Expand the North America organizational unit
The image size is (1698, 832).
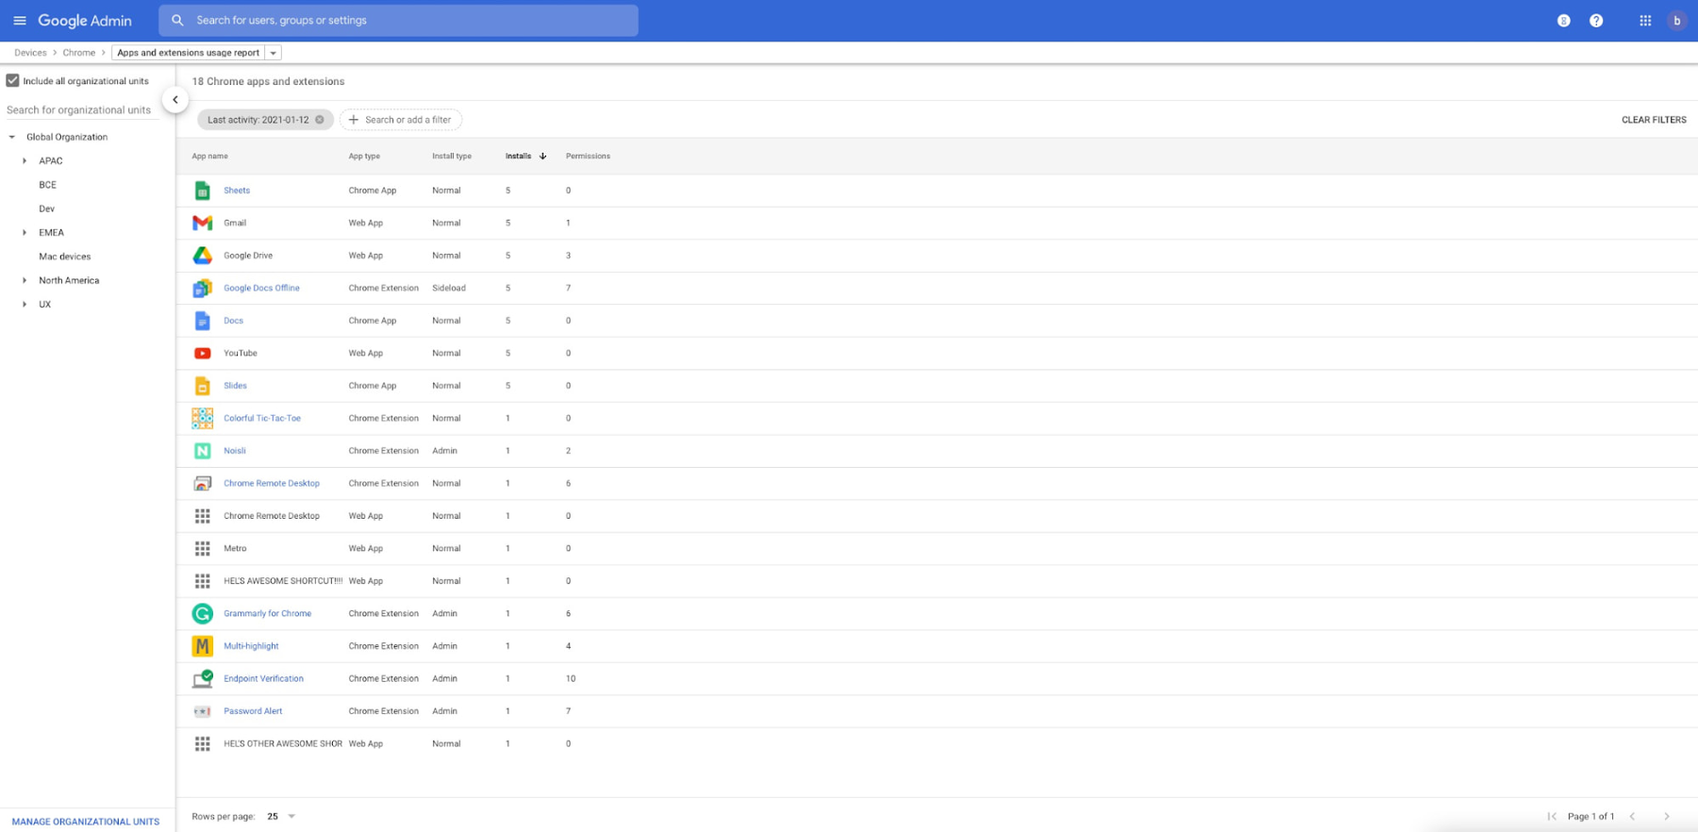click(25, 280)
